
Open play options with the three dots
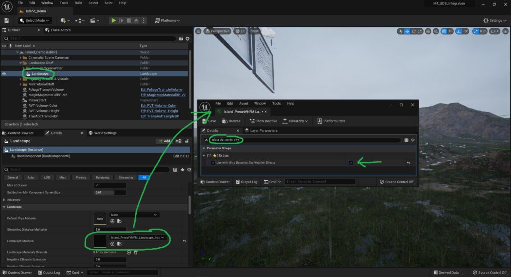click(x=143, y=20)
